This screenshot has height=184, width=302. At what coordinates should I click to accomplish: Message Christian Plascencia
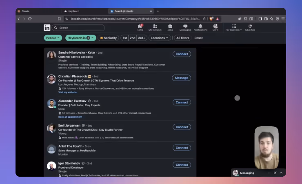[x=181, y=78]
